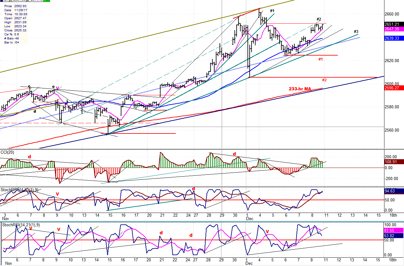Click the # Bars -48 row
This screenshot has height=266, width=404.
[12, 38]
